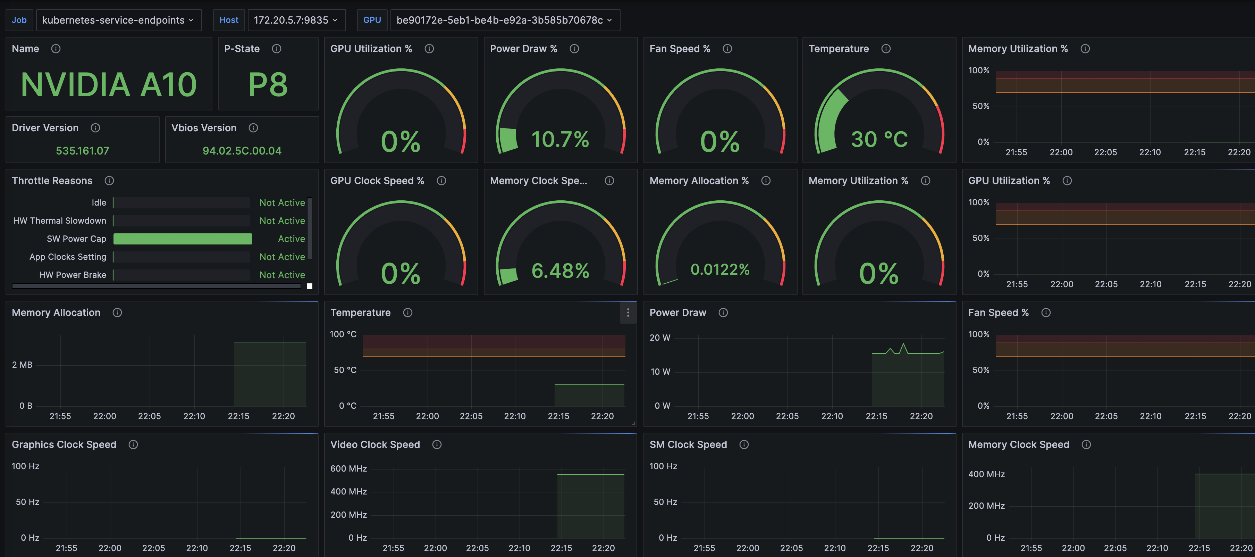Screen dimensions: 1255x557
Task: Click the 'Memory Allocation' graph panel title
Action: pyautogui.click(x=56, y=313)
